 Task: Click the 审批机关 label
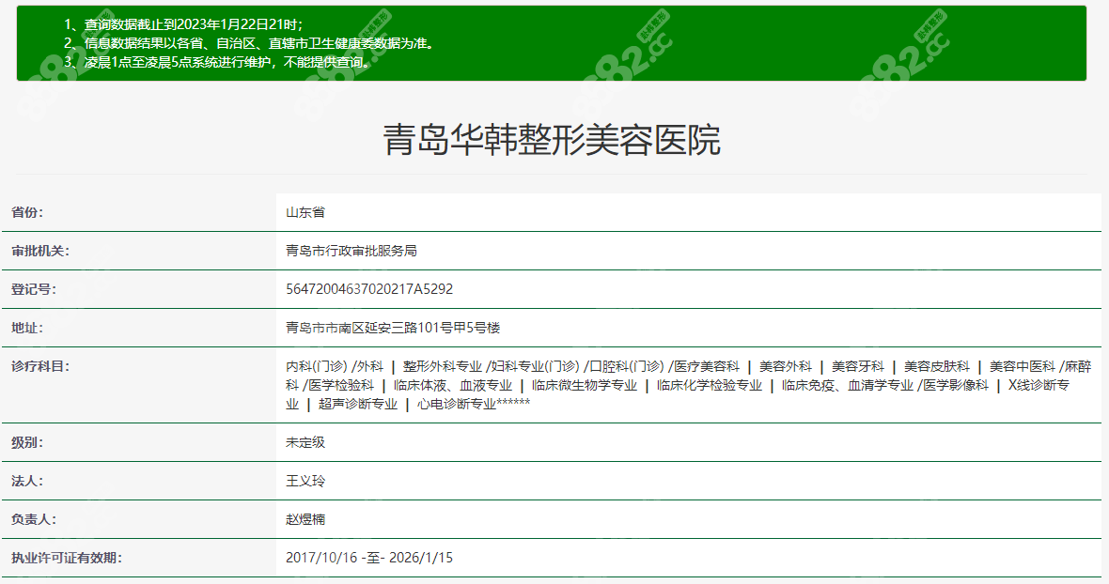40,251
